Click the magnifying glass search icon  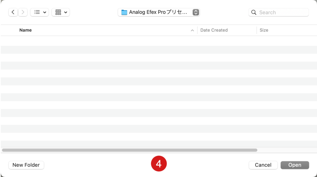click(254, 12)
